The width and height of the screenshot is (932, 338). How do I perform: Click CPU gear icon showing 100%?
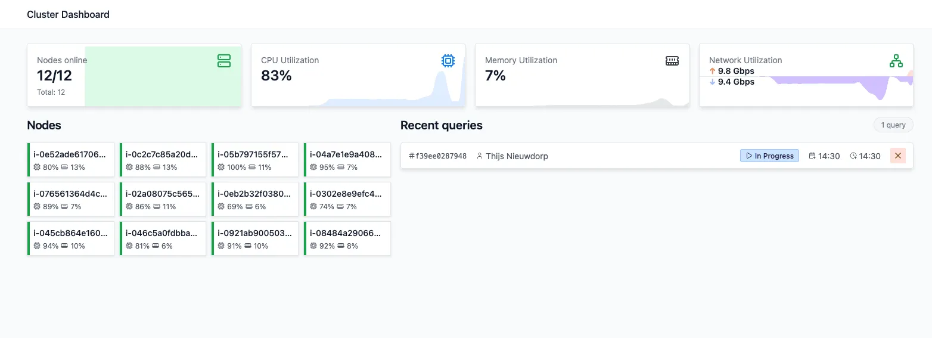[x=222, y=168]
